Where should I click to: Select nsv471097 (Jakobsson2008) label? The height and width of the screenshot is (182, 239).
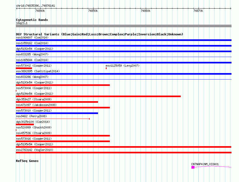(36, 105)
